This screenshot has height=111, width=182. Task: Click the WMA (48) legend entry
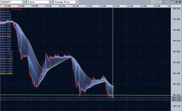[x=6, y=29]
